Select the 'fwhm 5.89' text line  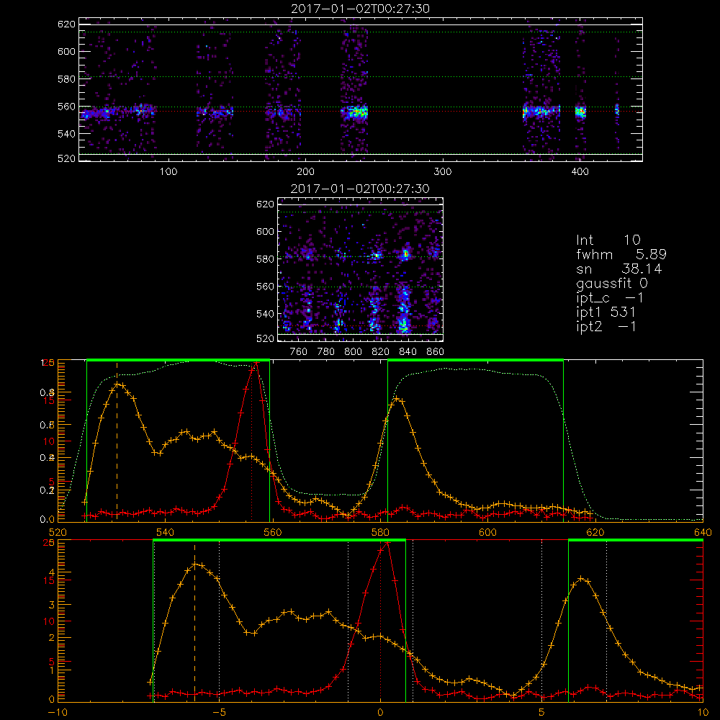tap(621, 254)
